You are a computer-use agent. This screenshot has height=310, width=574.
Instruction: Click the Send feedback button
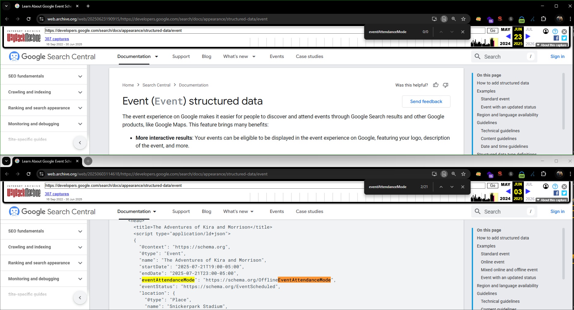[x=426, y=101]
